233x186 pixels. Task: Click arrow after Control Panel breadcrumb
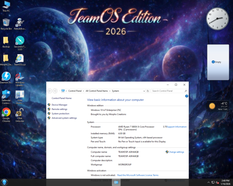tap(83, 91)
